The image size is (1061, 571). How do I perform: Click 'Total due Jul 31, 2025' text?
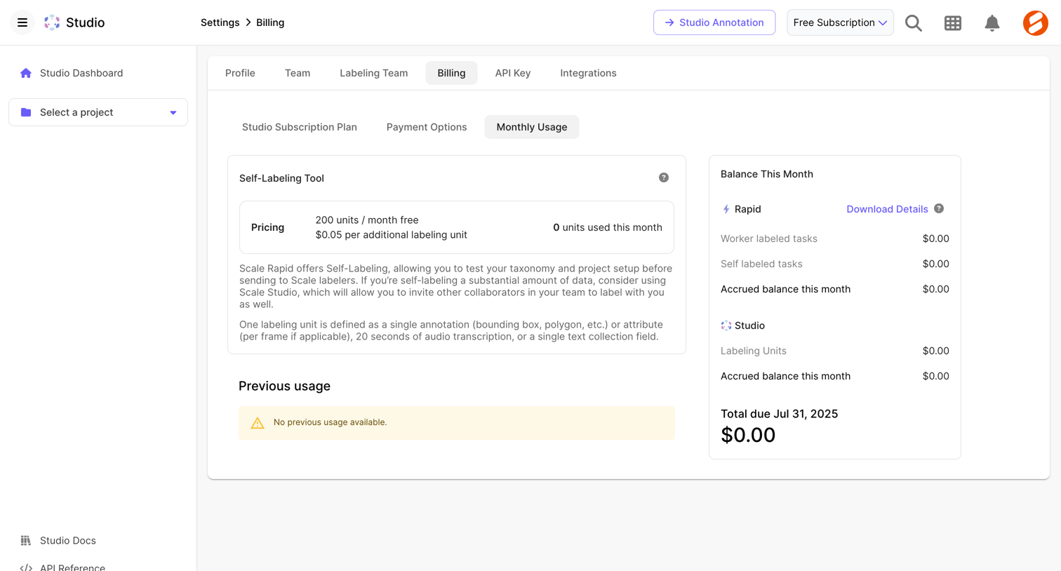[780, 414]
